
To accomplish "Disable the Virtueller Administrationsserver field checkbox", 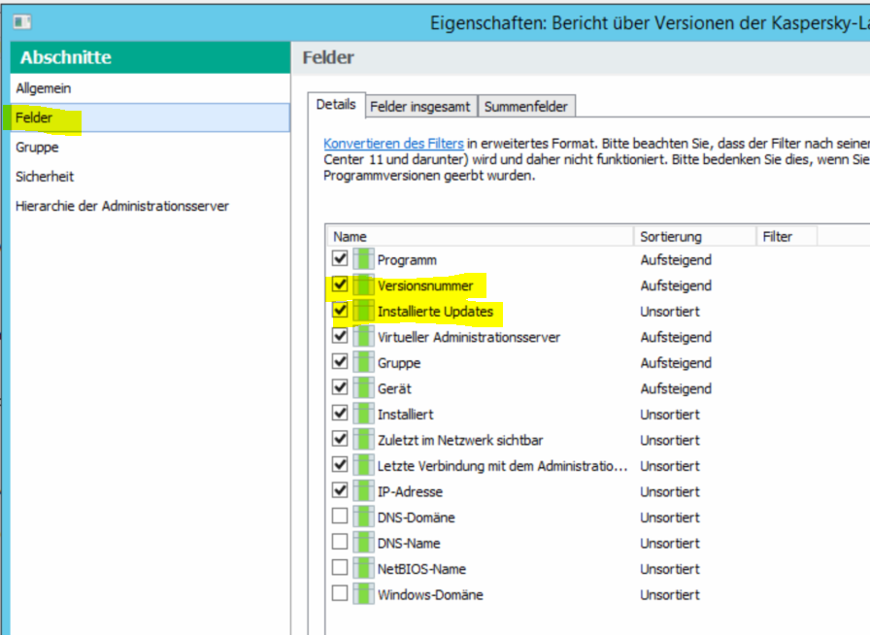I will click(340, 335).
